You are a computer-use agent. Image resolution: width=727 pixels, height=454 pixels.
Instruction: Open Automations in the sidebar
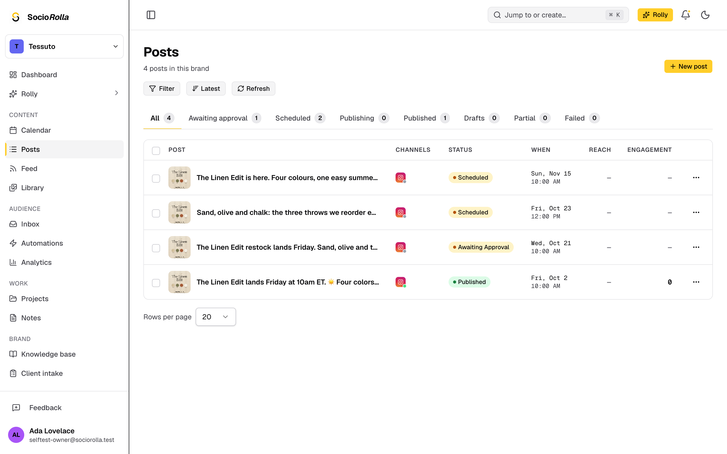(64, 243)
